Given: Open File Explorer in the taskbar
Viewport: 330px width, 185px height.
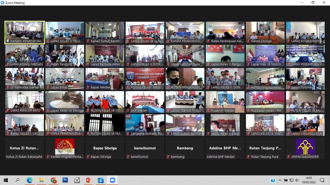Looking at the screenshot, I should 42,180.
